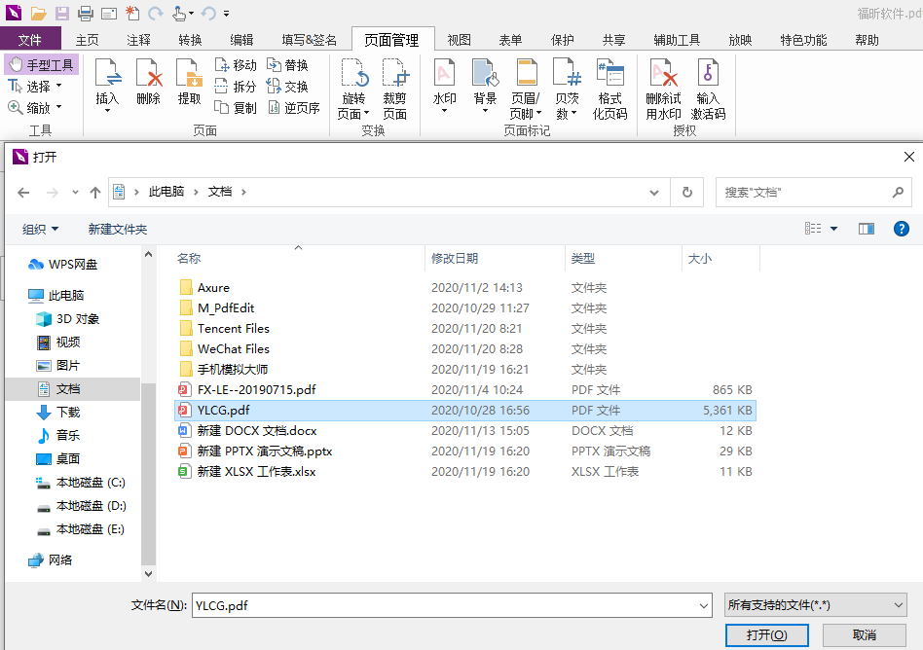
Task: Go up one folder level with up arrow
Action: pos(95,193)
